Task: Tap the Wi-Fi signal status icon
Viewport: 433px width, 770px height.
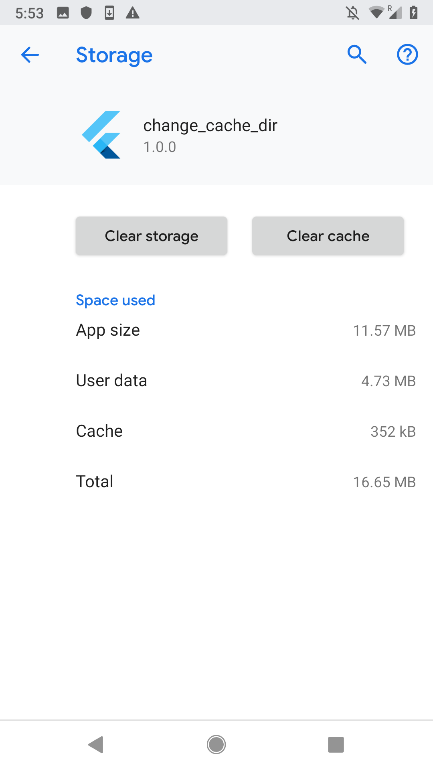Action: (x=376, y=13)
